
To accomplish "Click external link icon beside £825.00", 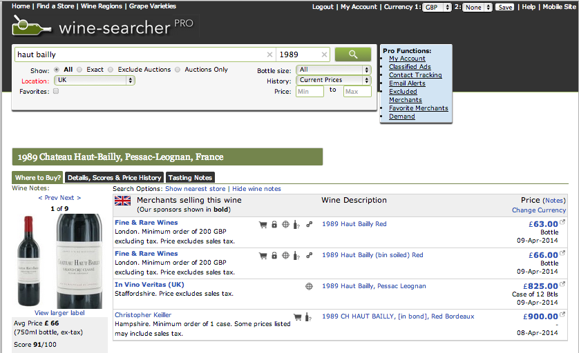I will [562, 284].
